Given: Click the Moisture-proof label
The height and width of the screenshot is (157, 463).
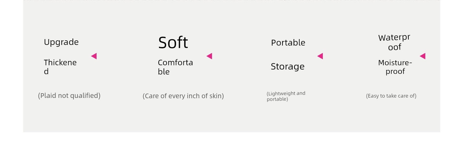Looking at the screenshot, I should [x=395, y=67].
